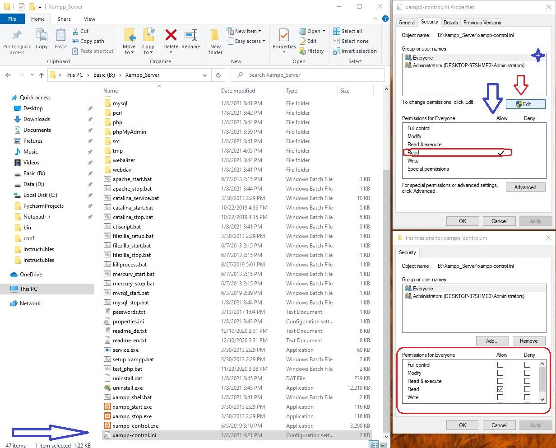
Task: Deny Full control for Everyone
Action: 527,364
